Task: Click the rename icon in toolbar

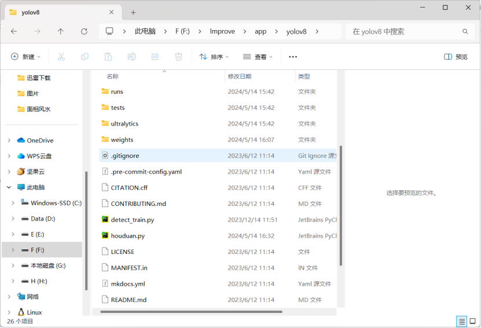Action: click(x=131, y=57)
